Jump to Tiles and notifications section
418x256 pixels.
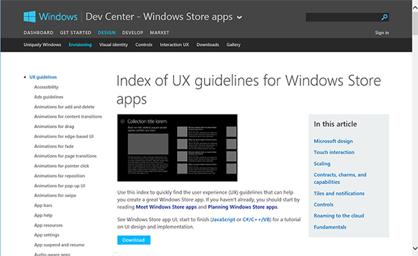339,194
